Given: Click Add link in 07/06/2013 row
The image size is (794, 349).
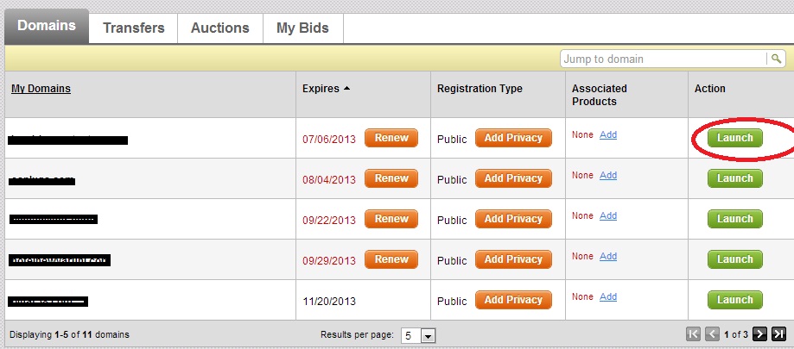Looking at the screenshot, I should [608, 134].
